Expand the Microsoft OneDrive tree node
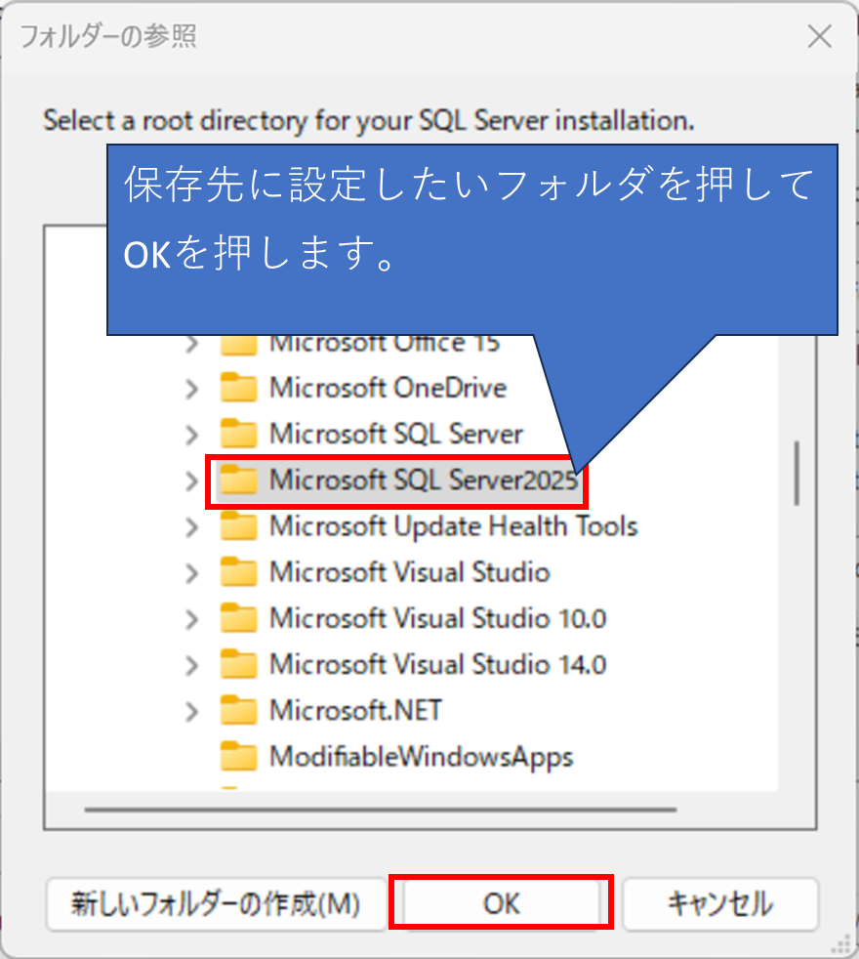 coord(192,389)
